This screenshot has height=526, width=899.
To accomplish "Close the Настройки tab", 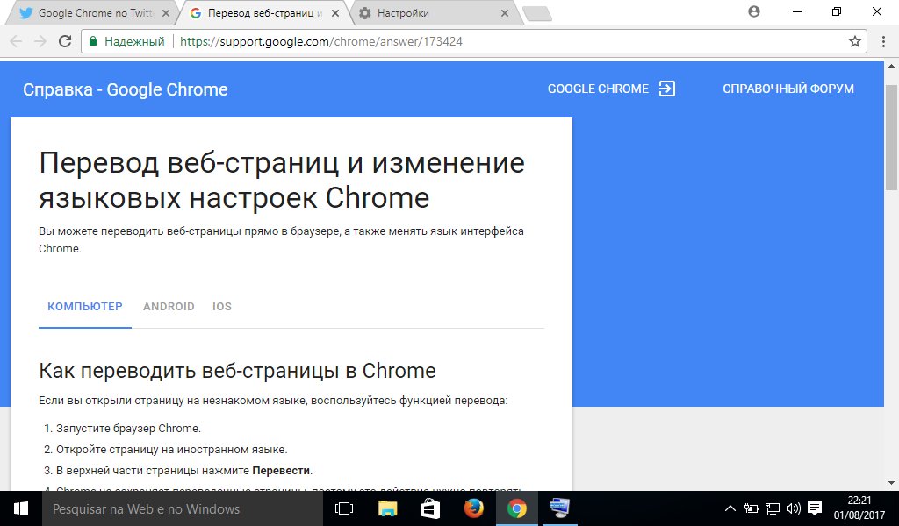I will coord(505,13).
